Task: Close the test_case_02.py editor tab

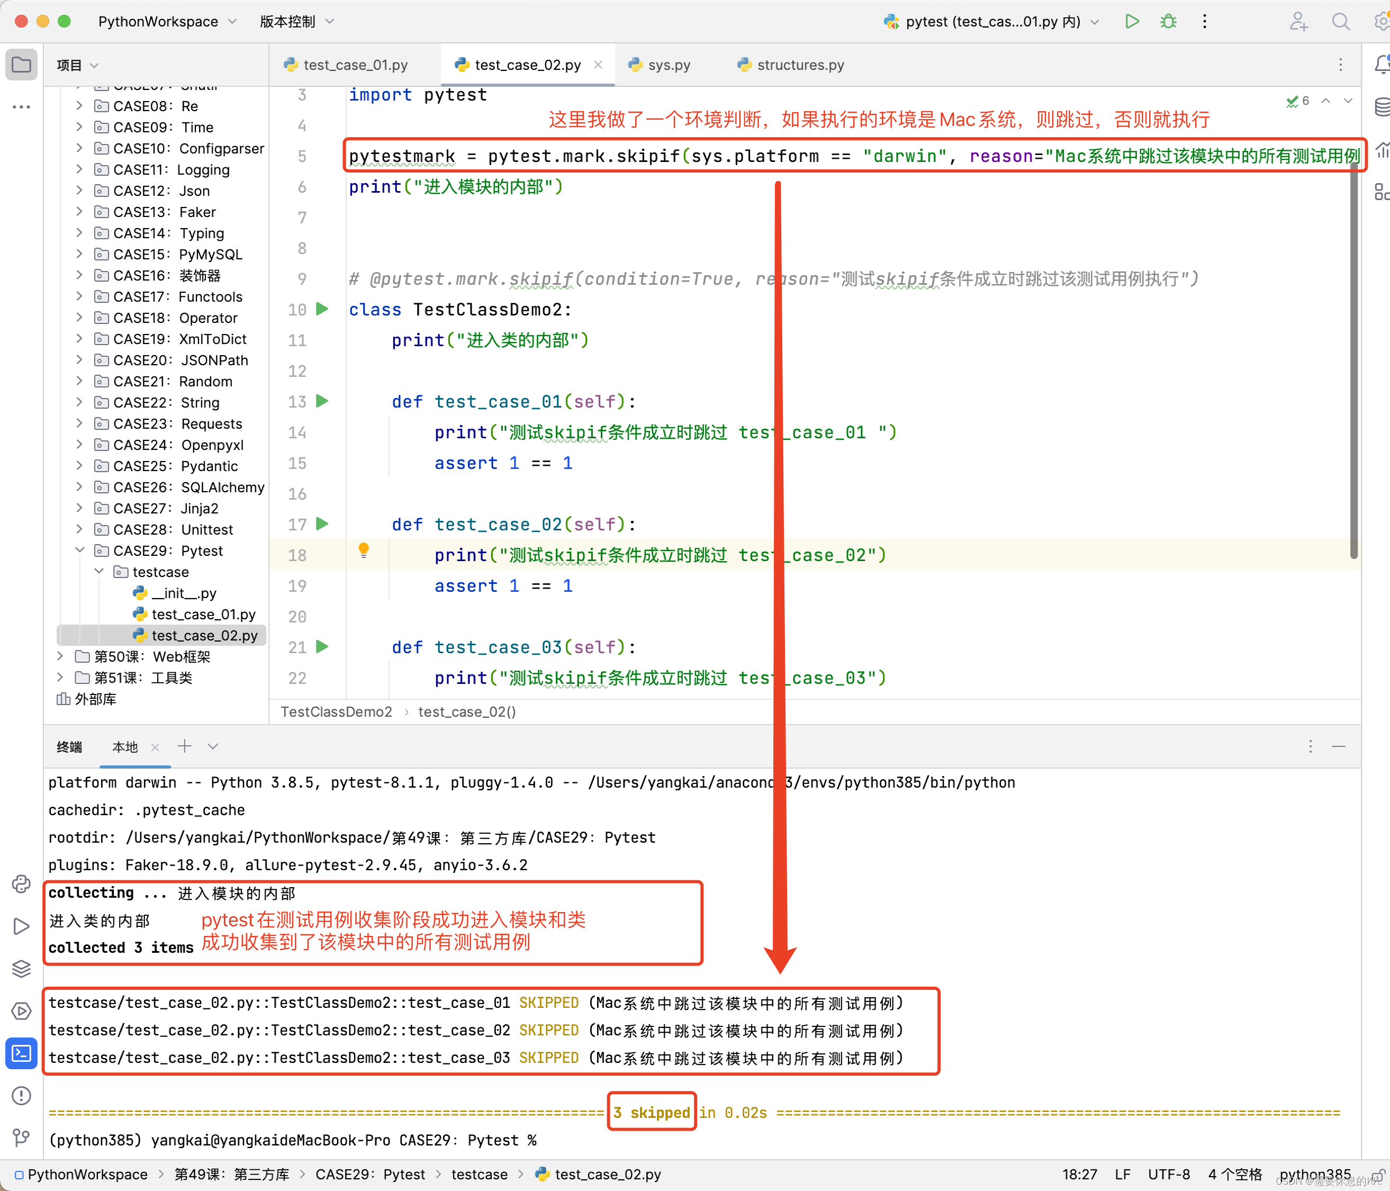Action: [598, 65]
